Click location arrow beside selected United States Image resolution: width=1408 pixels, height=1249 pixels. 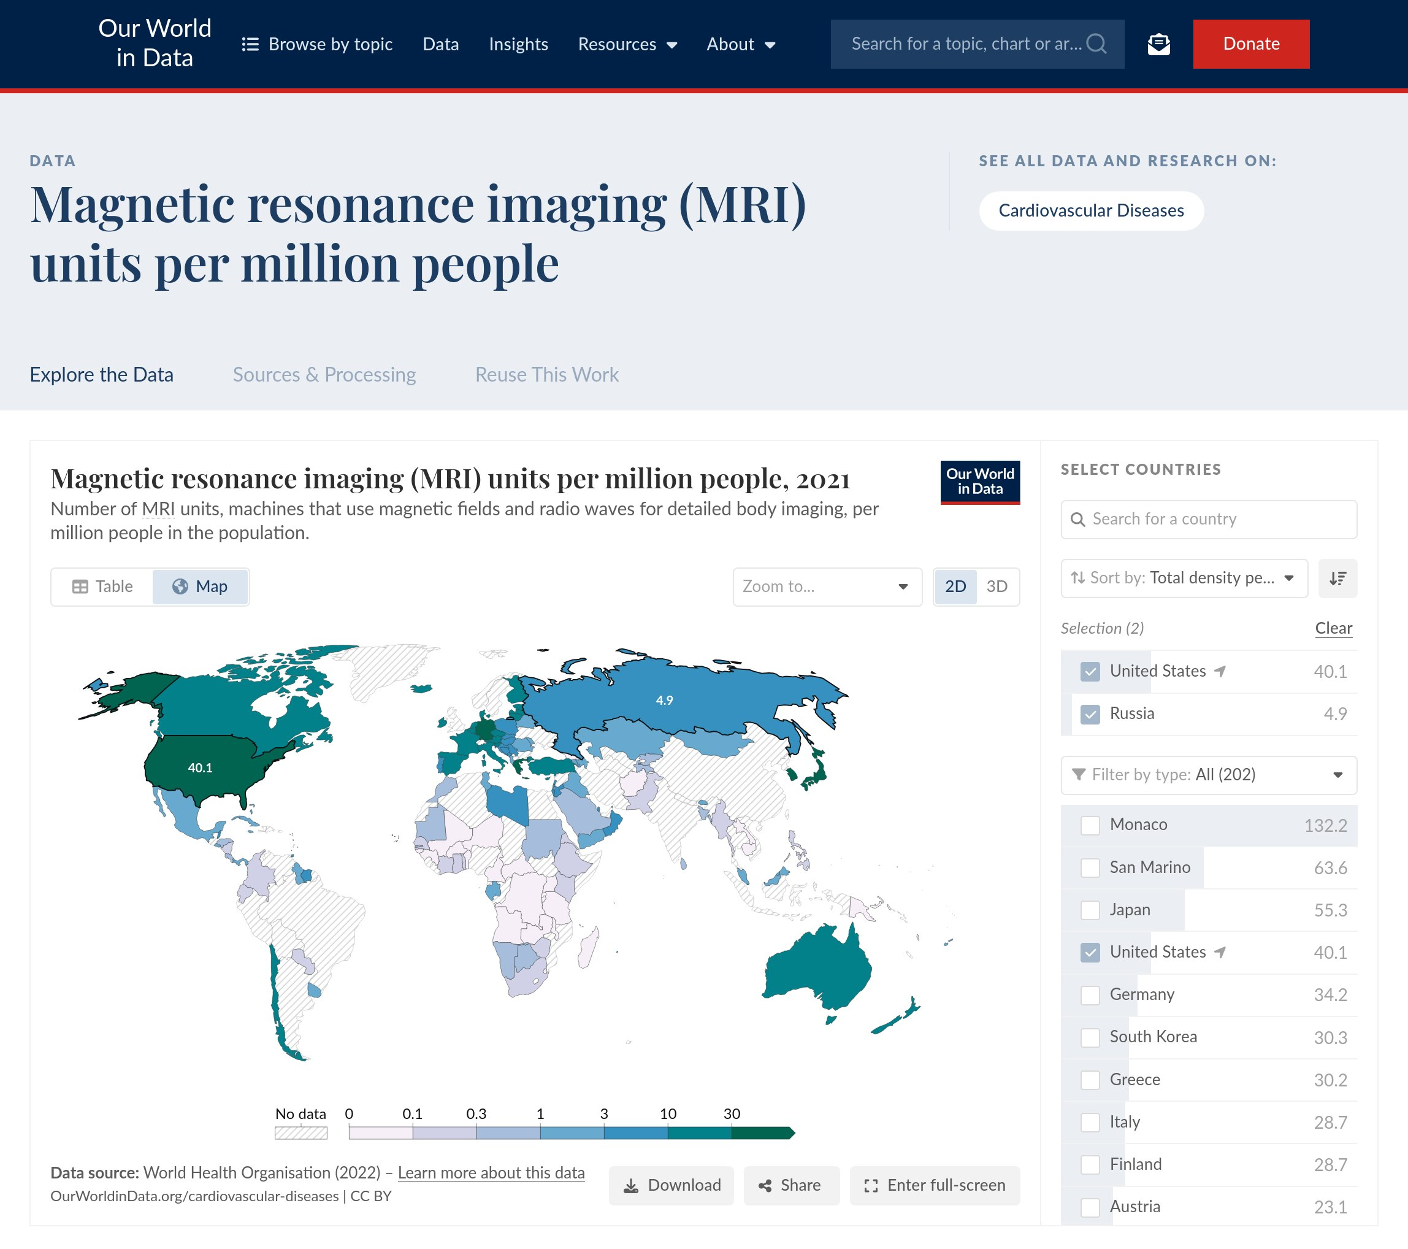click(1220, 671)
